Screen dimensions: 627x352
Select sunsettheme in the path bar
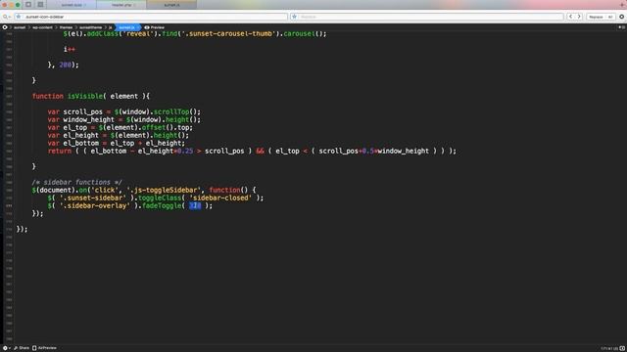pos(90,27)
